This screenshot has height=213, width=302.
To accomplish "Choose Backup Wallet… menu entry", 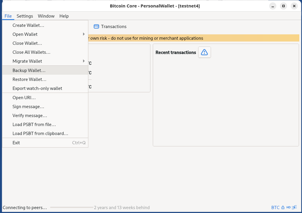I will tap(45, 71).
